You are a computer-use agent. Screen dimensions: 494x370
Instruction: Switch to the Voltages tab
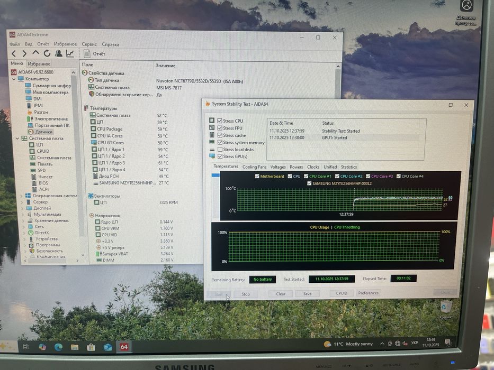click(x=278, y=167)
